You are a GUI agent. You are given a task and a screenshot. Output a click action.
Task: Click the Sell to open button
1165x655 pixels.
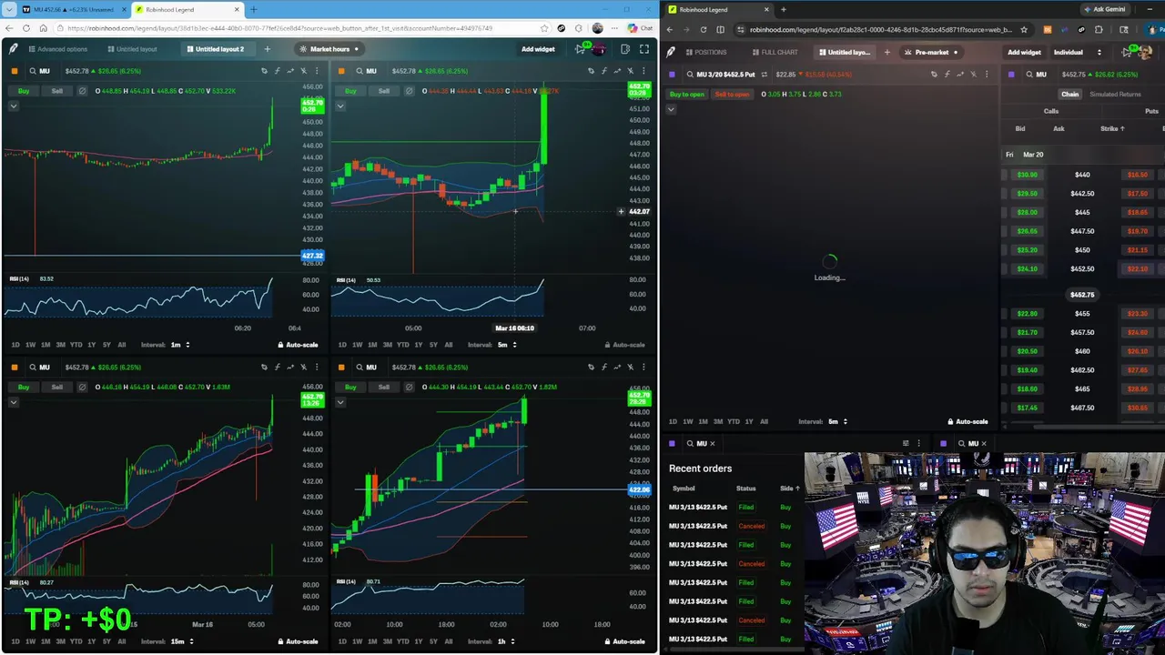pyautogui.click(x=732, y=94)
